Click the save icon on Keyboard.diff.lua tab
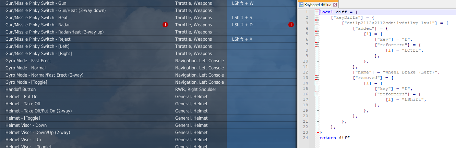This screenshot has height=148, width=456. (301, 5)
